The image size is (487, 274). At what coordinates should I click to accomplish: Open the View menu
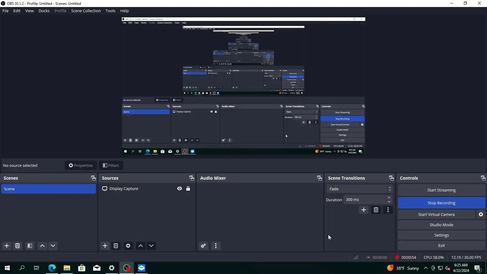(x=30, y=11)
